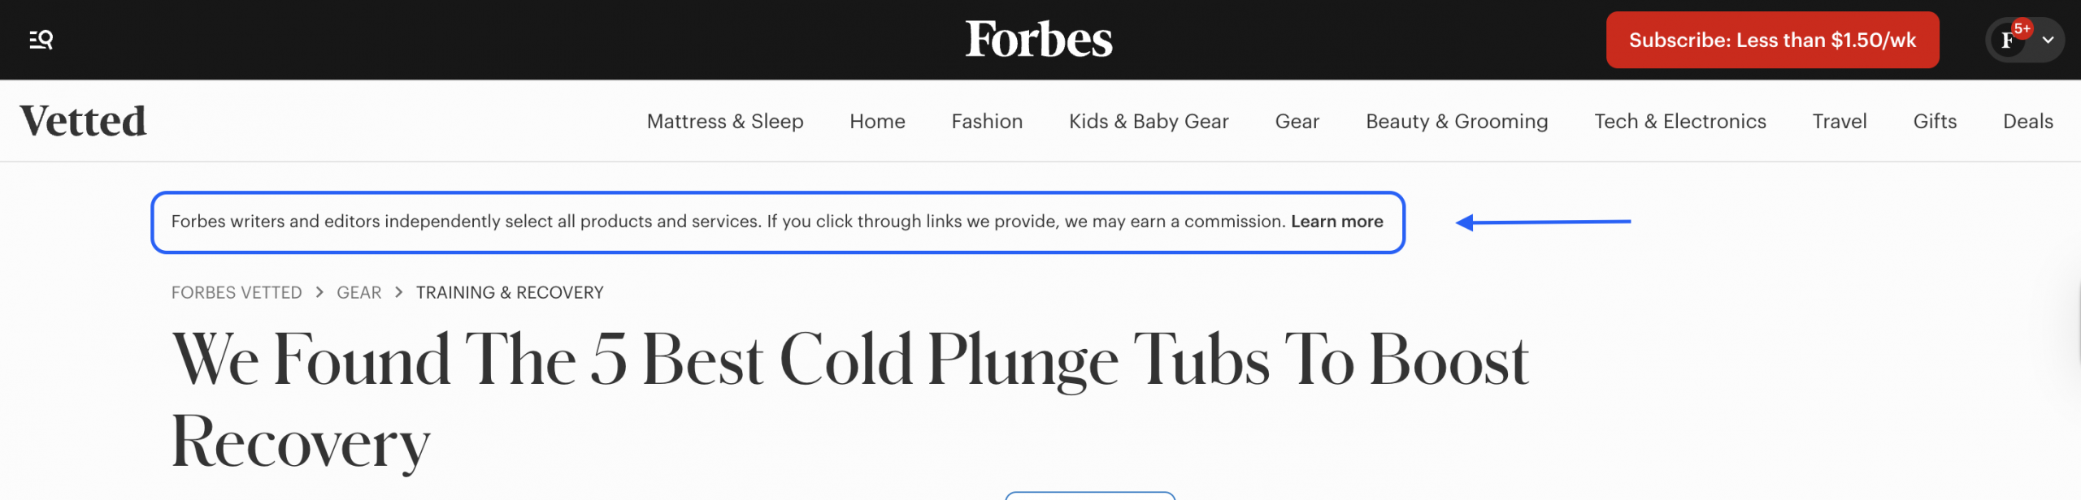The image size is (2081, 500).
Task: Open the Travel section
Action: coord(1840,121)
